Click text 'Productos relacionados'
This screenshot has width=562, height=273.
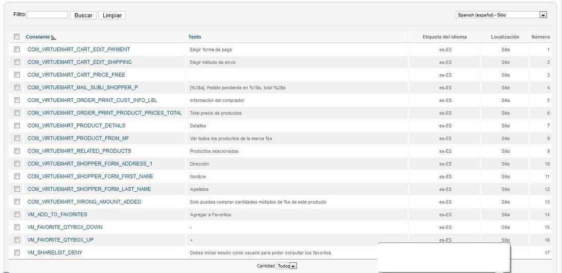(214, 151)
